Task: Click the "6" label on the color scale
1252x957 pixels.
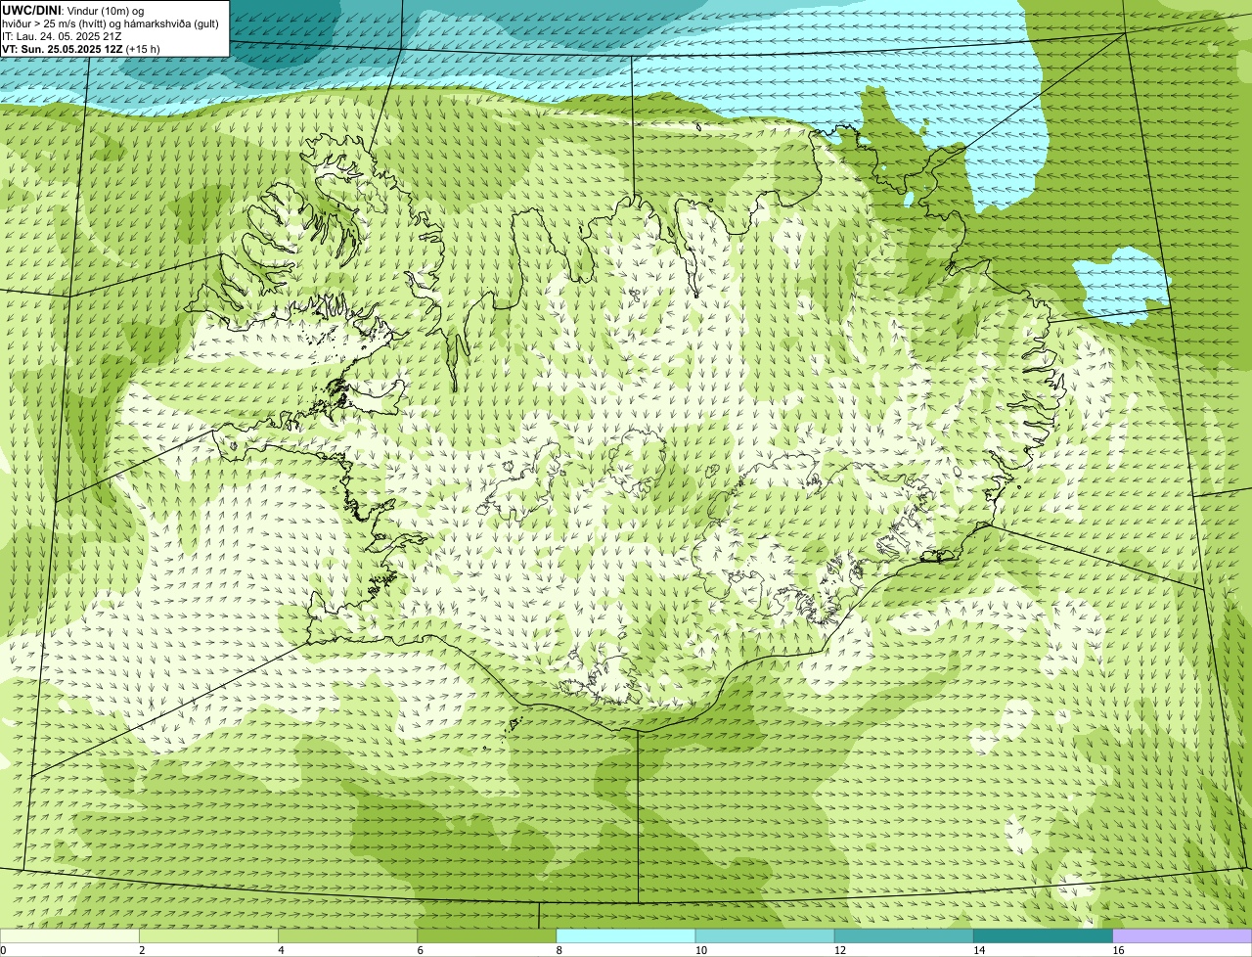Action: tap(420, 950)
